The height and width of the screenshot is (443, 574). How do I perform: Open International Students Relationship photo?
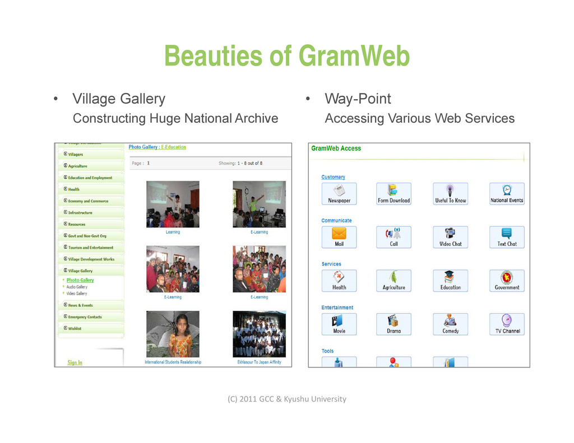173,334
